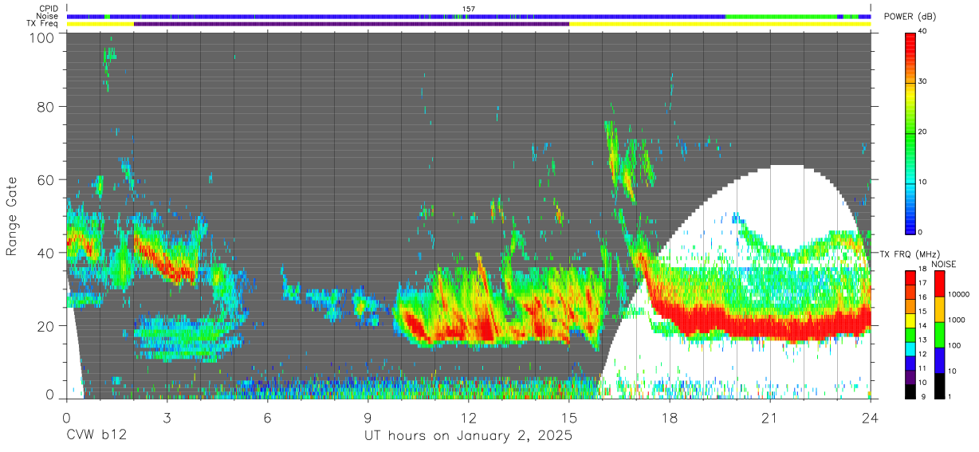Click hour 9 on the UT time axis

[368, 417]
